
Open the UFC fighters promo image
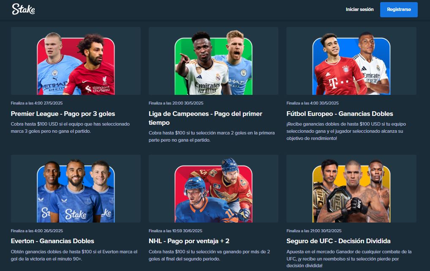point(351,189)
